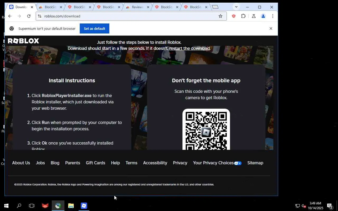
Task: Click the Roblox logo on the page
Action: tap(23, 41)
